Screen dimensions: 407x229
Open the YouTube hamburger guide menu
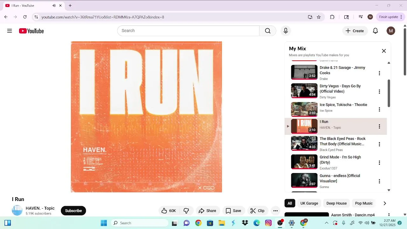click(x=10, y=31)
